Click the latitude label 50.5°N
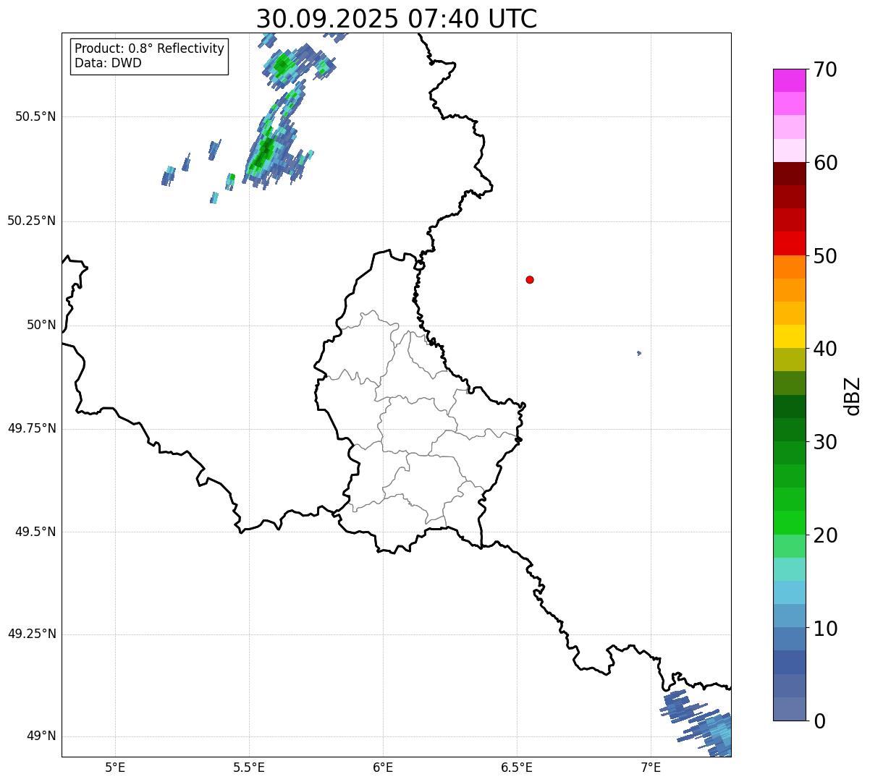 click(x=35, y=116)
